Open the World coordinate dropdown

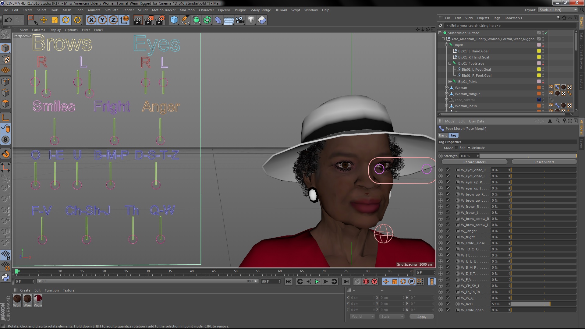click(x=362, y=317)
